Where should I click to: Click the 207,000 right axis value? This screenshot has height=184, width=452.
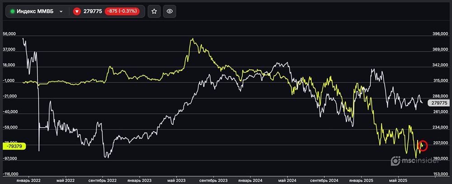[440, 143]
